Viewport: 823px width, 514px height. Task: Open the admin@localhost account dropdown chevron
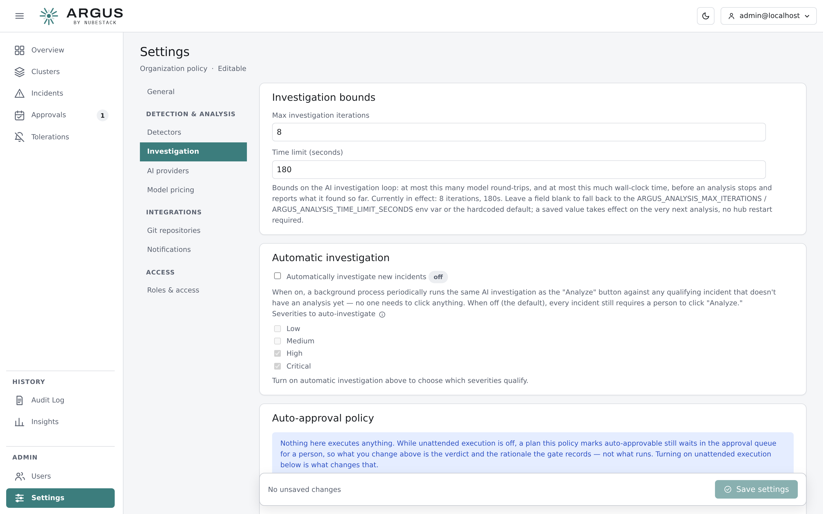807,16
